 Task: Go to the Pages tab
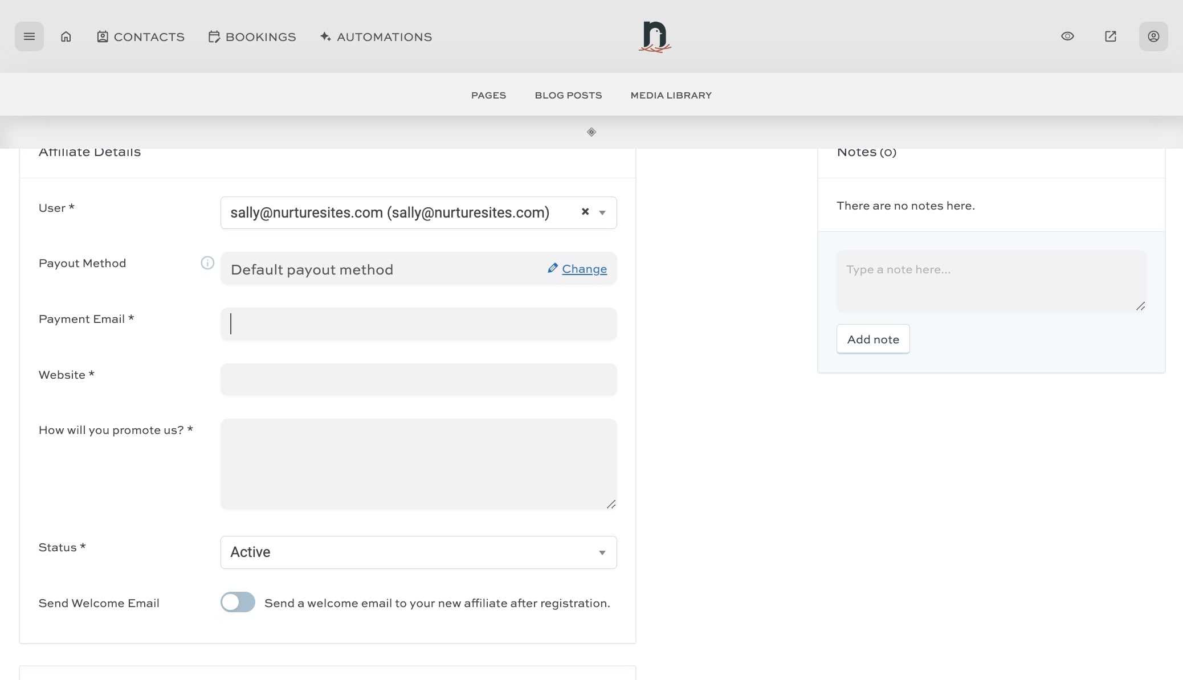[488, 95]
